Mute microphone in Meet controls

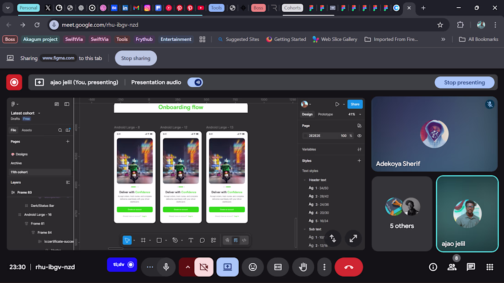(x=166, y=267)
